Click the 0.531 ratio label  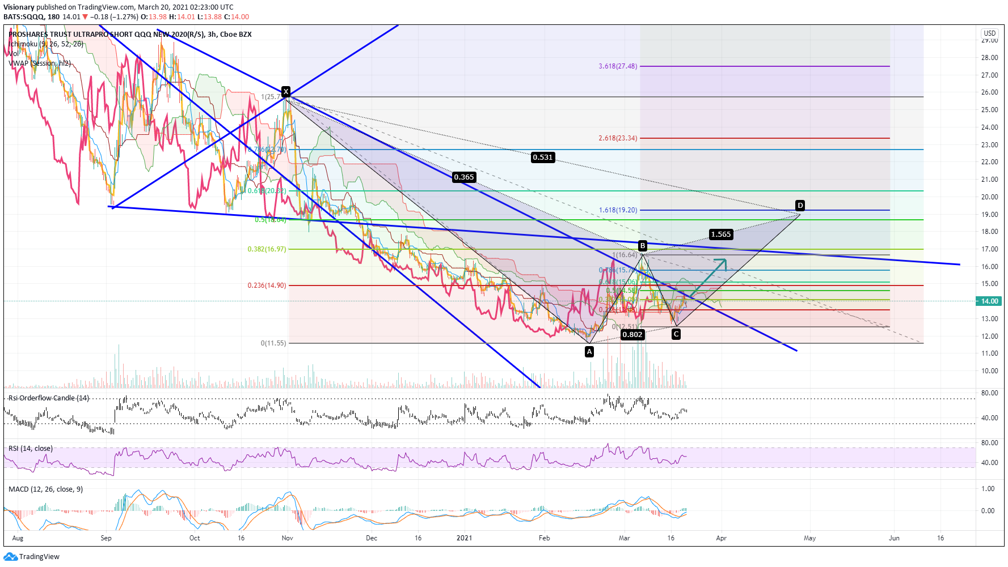tap(543, 157)
